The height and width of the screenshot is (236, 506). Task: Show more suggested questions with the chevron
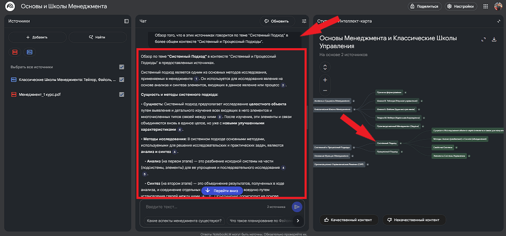298,221
